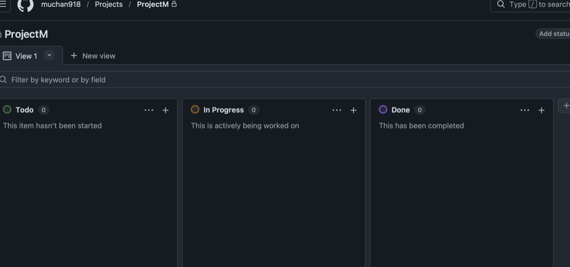Click "This has been completed" description

pyautogui.click(x=421, y=126)
